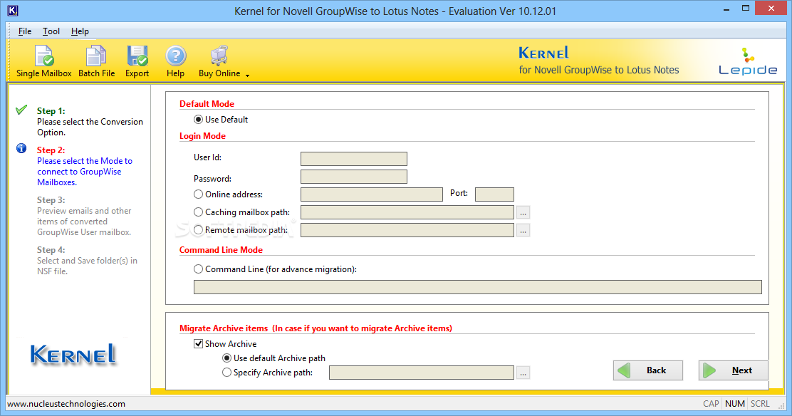Expand the Buy Online dropdown arrow
The height and width of the screenshot is (416, 792).
coord(248,76)
